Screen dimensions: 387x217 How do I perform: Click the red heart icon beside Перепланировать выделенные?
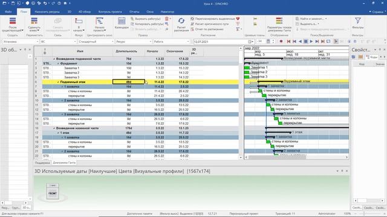pyautogui.click(x=238, y=19)
